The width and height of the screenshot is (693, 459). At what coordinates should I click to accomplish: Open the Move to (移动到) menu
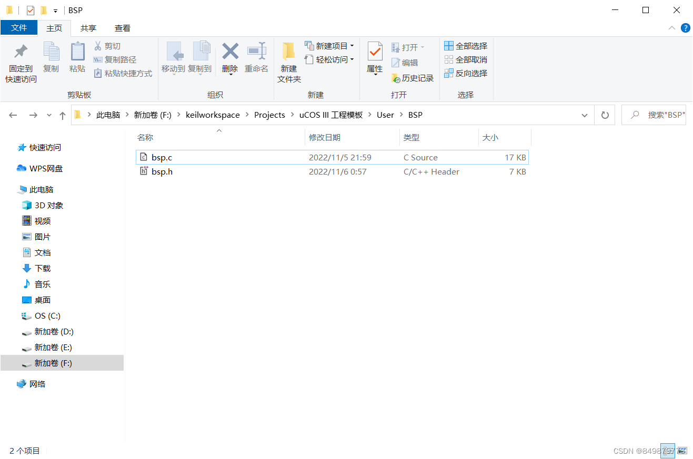[173, 58]
